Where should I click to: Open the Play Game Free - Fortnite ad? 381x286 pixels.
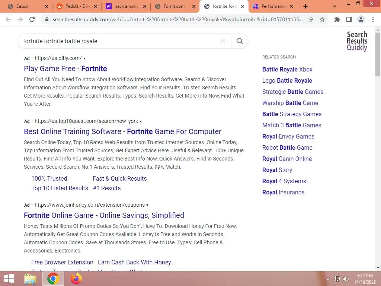[x=65, y=69]
